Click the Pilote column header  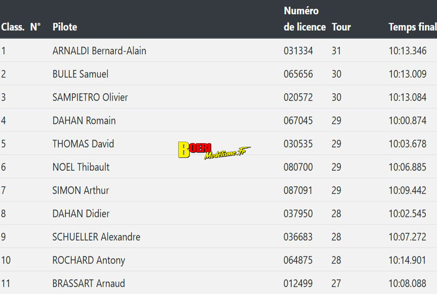coord(65,27)
